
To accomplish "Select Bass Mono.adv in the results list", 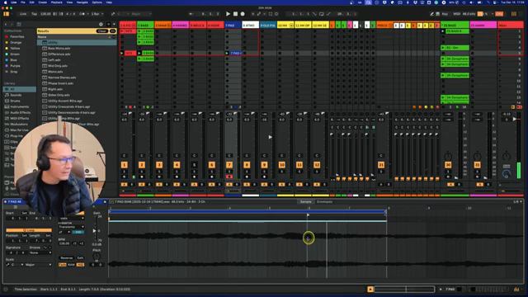I will pyautogui.click(x=59, y=48).
